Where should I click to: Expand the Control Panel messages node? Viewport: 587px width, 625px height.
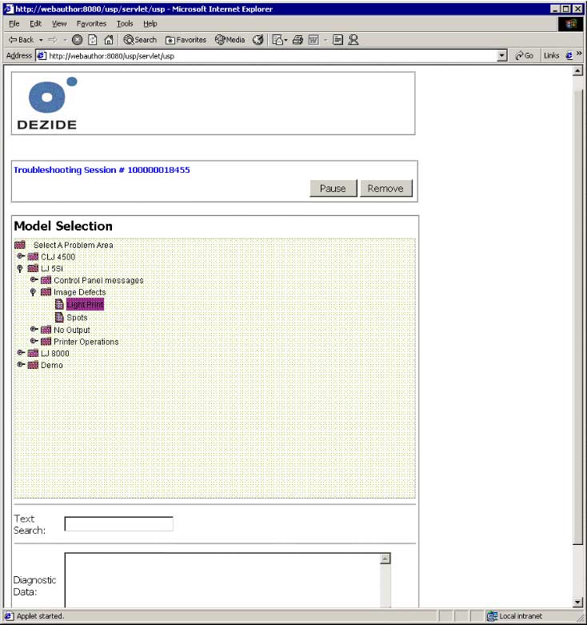coord(34,280)
